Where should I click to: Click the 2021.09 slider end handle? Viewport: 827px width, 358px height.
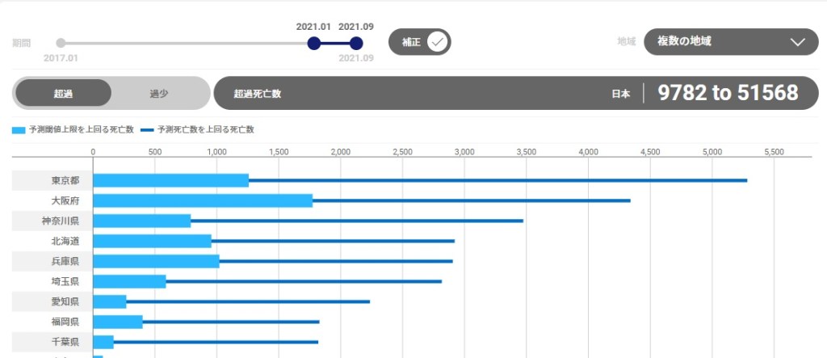click(x=356, y=43)
